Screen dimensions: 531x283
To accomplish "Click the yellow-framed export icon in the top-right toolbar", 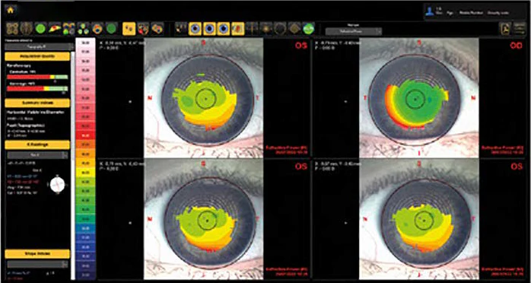I will (506, 29).
